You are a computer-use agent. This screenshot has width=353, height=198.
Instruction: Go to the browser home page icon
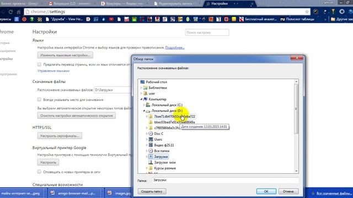point(19,12)
